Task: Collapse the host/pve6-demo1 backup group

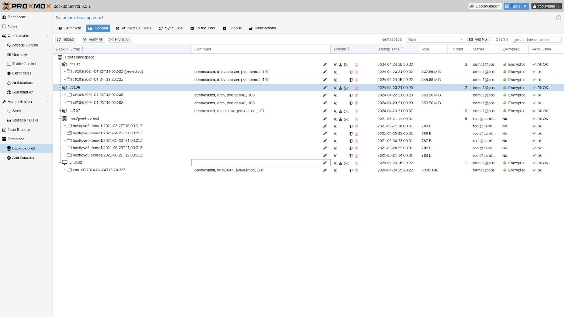Action: coord(61,118)
